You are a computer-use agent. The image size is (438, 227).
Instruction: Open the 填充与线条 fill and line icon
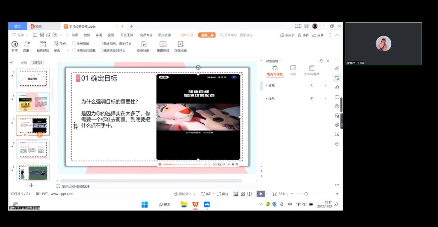pos(275,68)
